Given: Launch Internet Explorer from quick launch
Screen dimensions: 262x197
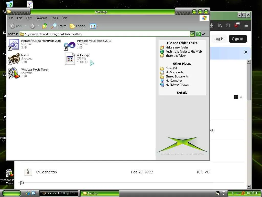Looking at the screenshot, I should (x=28, y=193).
